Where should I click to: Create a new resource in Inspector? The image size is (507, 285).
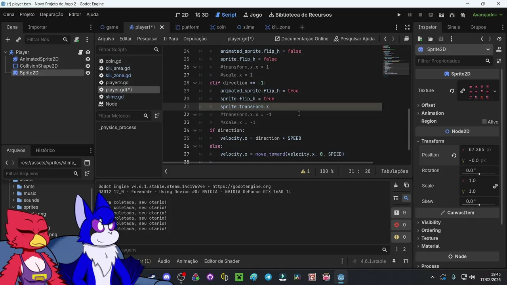(420, 39)
